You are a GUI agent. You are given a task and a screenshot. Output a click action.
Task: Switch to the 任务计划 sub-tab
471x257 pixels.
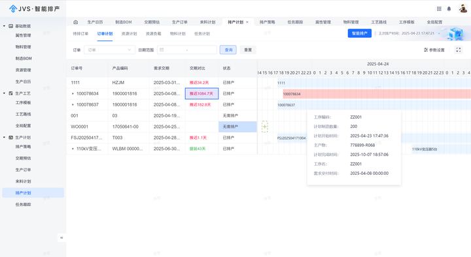pyautogui.click(x=202, y=34)
